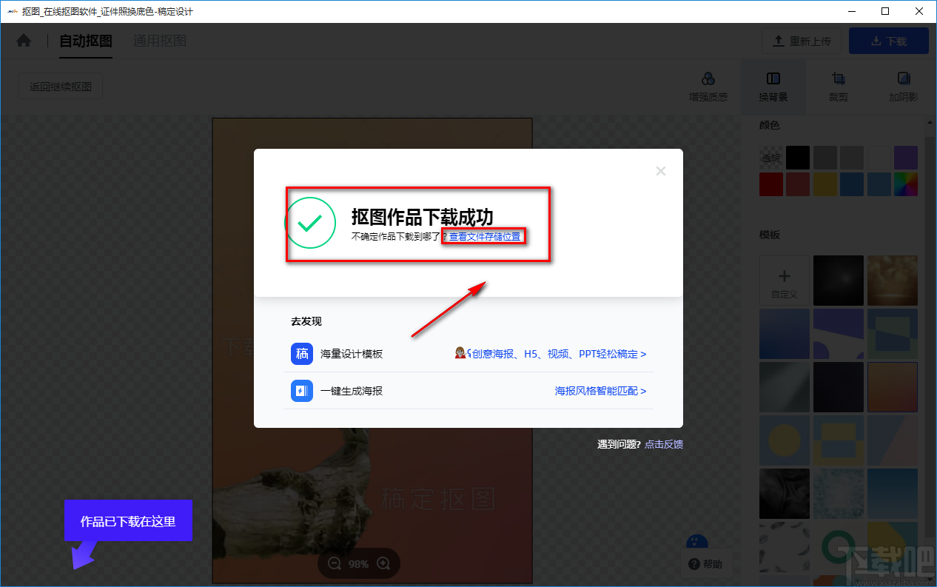This screenshot has height=587, width=937.
Task: Click 重新上传 button
Action: coord(802,41)
